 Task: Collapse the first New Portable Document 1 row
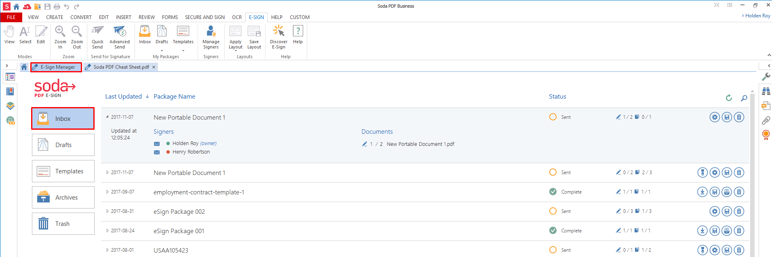(x=108, y=117)
